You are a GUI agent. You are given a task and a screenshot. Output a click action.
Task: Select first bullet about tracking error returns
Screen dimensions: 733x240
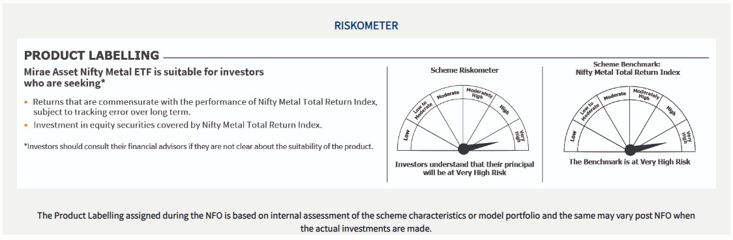(205, 107)
